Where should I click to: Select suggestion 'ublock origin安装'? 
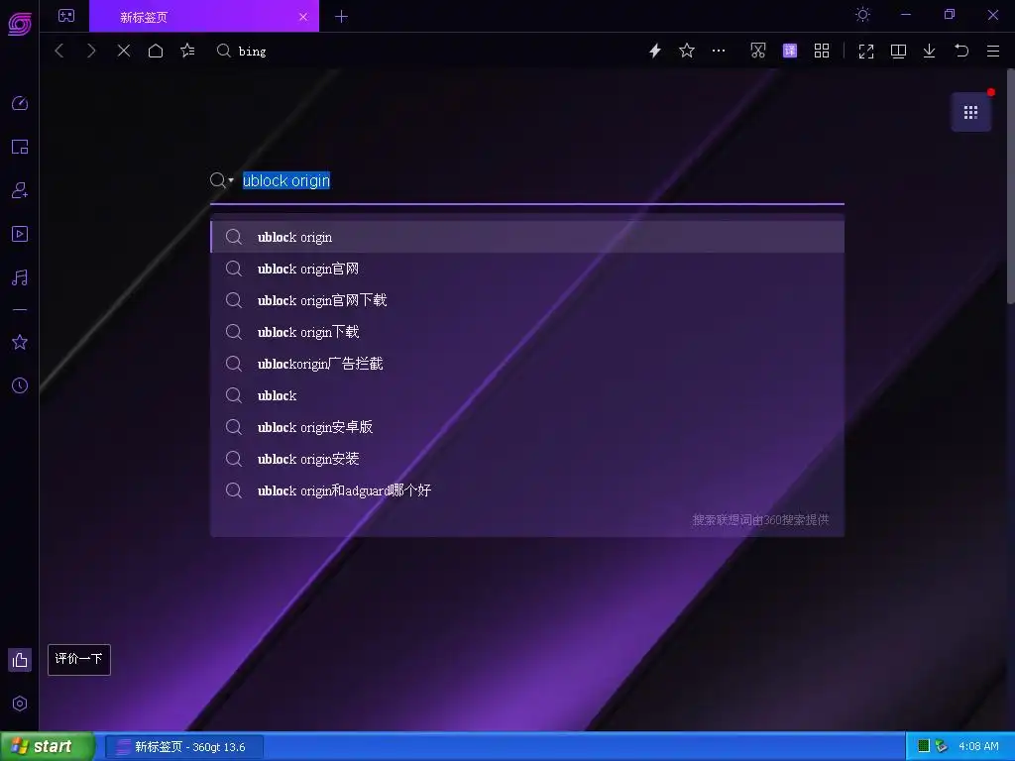(x=527, y=459)
